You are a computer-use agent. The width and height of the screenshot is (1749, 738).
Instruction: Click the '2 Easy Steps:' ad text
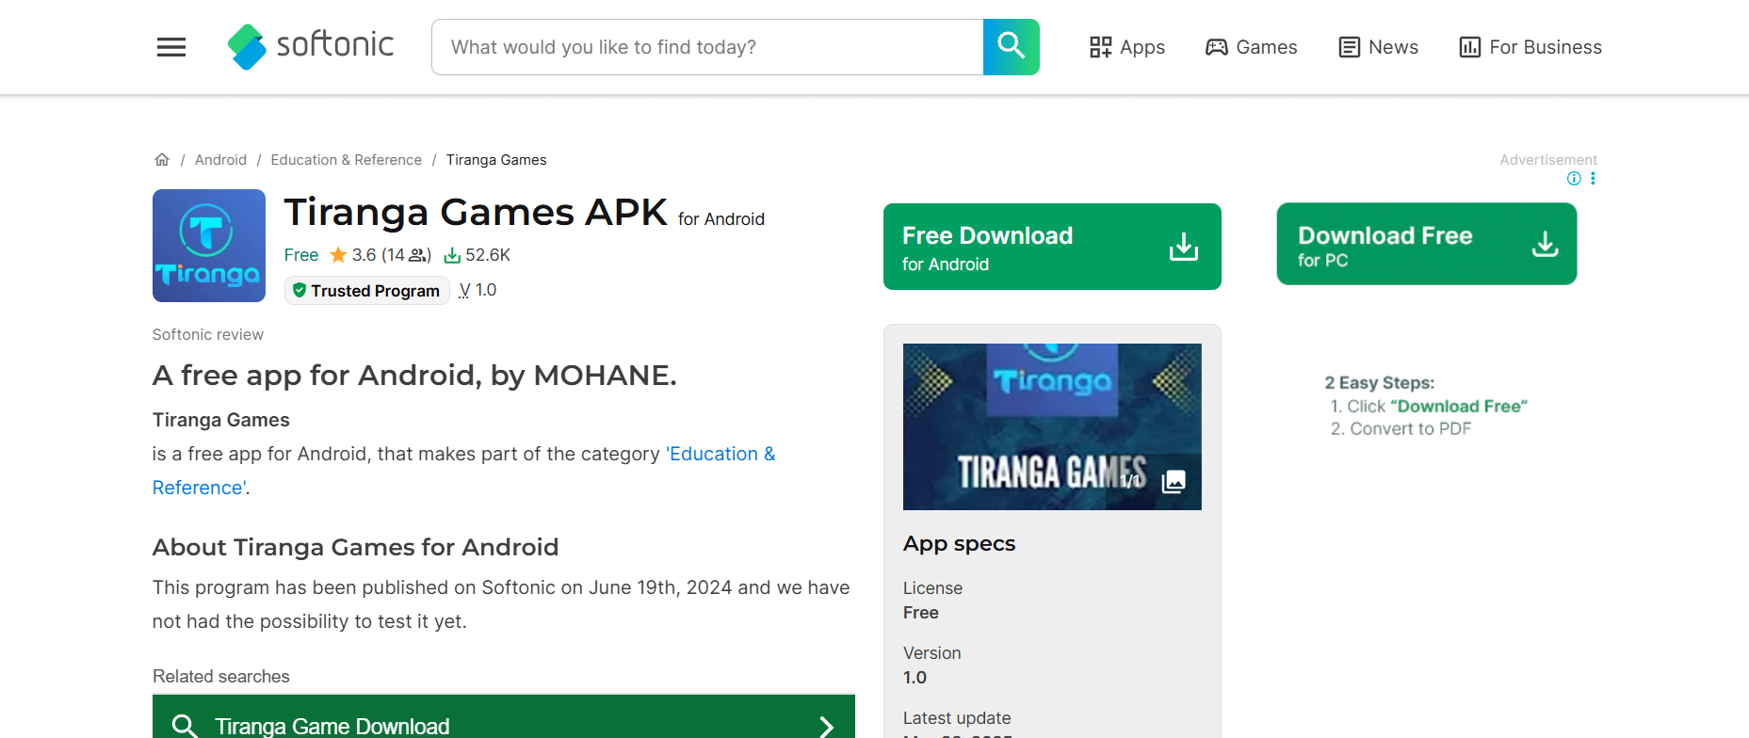[x=1380, y=383]
